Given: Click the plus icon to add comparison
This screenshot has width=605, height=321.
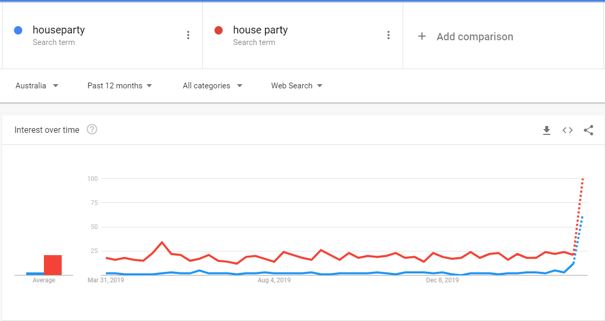Looking at the screenshot, I should (422, 36).
